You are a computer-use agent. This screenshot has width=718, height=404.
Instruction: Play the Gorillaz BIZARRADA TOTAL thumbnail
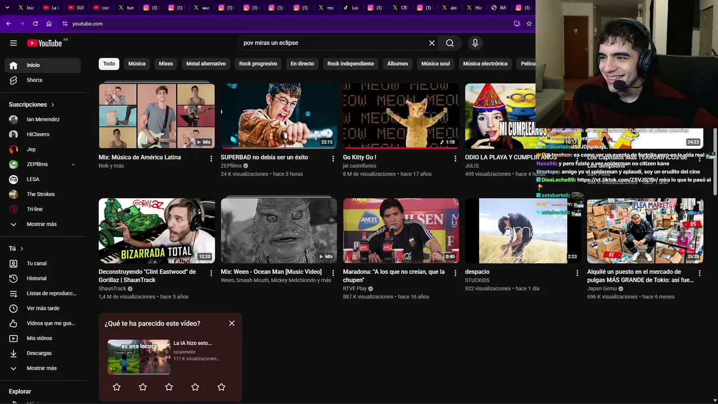pos(157,231)
